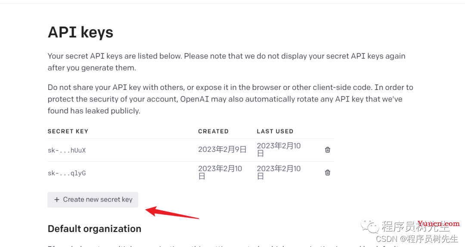Create a new secret key
Image resolution: width=465 pixels, height=247 pixels.
point(93,200)
